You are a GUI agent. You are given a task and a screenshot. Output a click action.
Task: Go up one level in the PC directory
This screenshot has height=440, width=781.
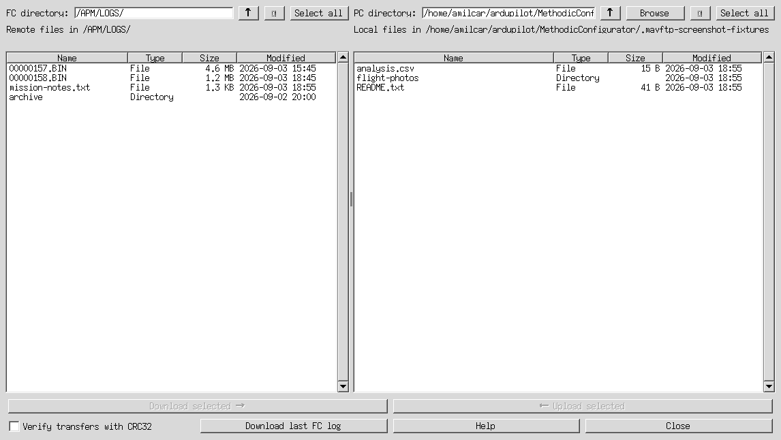[x=610, y=13]
